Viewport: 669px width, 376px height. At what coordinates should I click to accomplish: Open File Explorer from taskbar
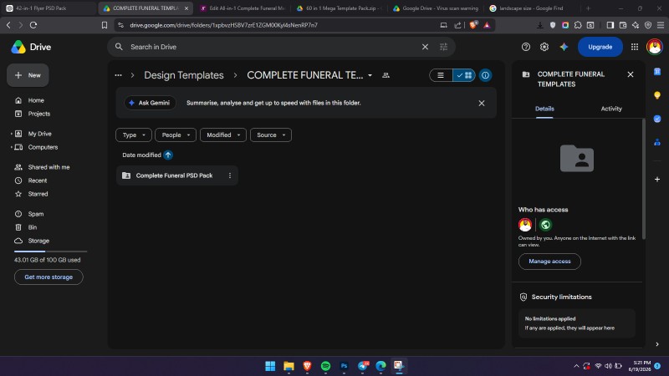[x=289, y=366]
